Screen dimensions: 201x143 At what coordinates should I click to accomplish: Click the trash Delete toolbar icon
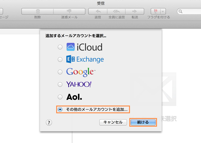pos(37,12)
